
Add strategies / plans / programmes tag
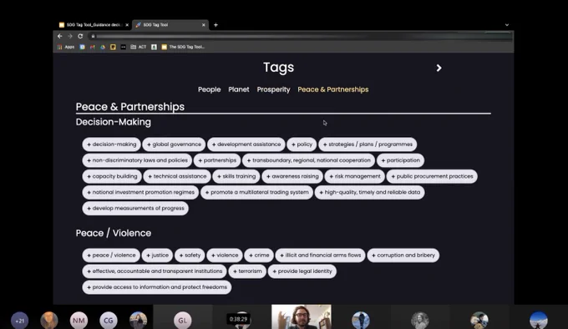[x=368, y=144]
